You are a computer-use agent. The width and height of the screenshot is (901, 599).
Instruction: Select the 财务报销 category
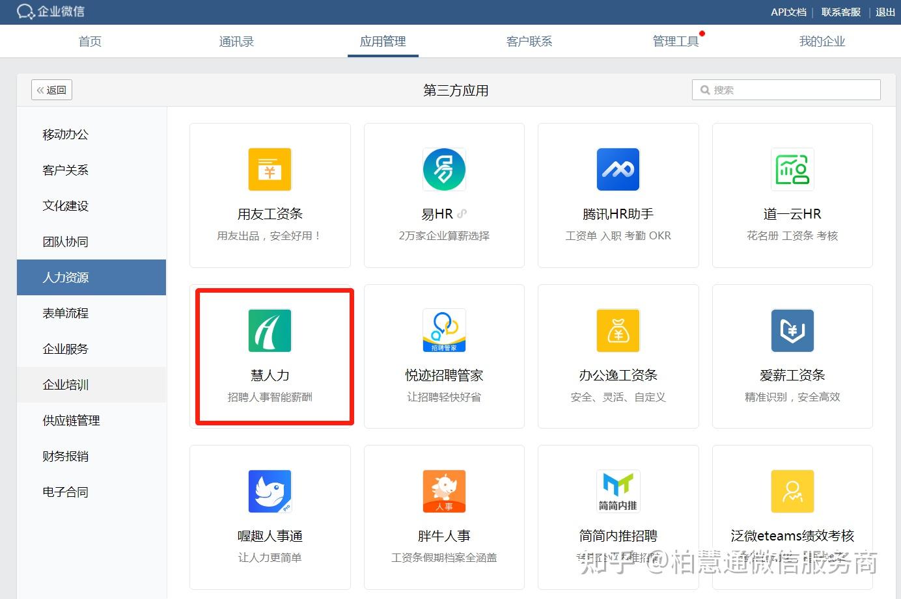pyautogui.click(x=92, y=457)
